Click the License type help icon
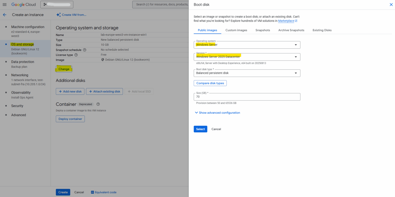This screenshot has width=395, height=197. coord(76,55)
